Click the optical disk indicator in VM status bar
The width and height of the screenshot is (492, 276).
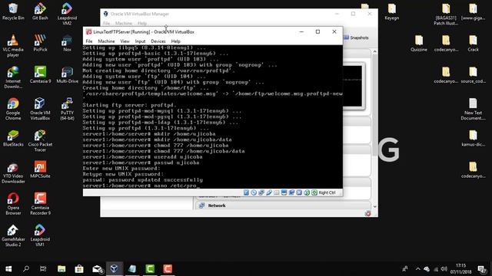tap(254, 192)
